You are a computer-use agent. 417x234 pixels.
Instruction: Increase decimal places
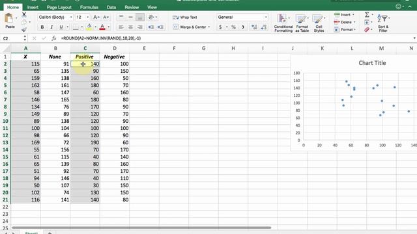pyautogui.click(x=254, y=27)
